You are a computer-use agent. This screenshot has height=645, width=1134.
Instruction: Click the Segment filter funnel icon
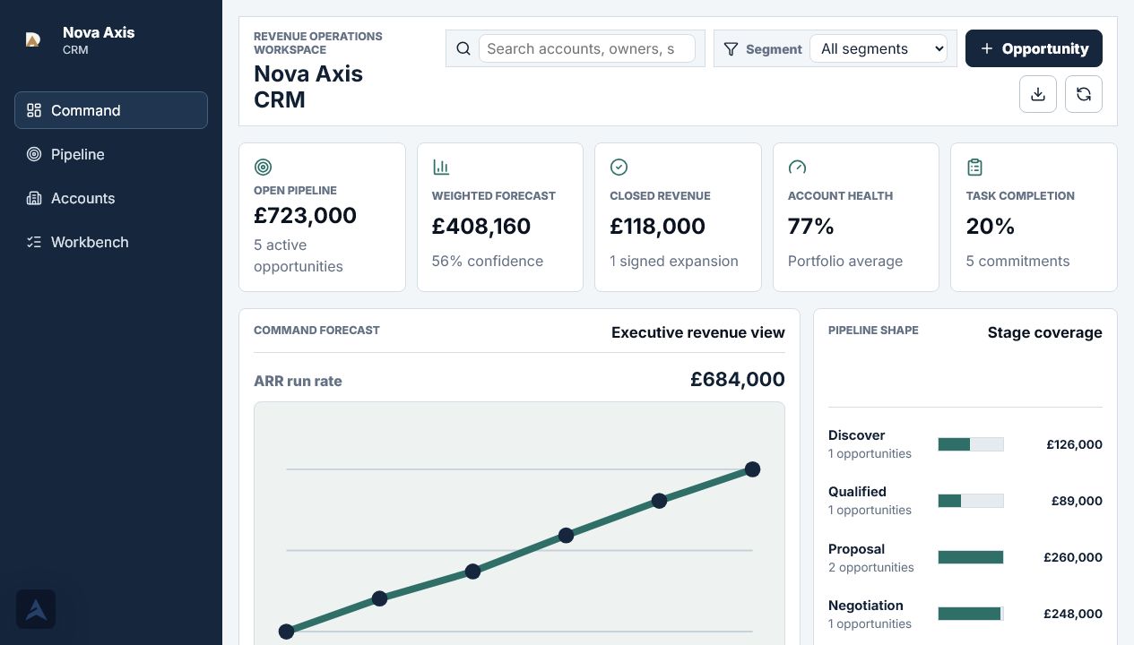(x=731, y=48)
